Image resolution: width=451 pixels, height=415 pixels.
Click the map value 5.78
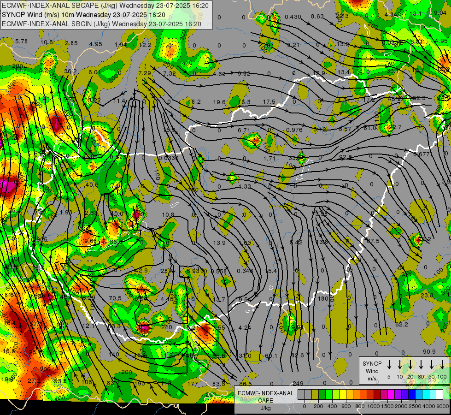pyautogui.click(x=21, y=41)
